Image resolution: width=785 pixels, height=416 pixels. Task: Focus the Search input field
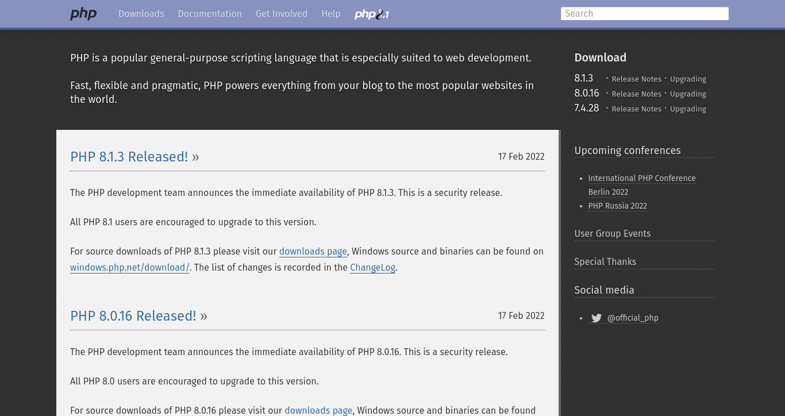[x=645, y=14]
